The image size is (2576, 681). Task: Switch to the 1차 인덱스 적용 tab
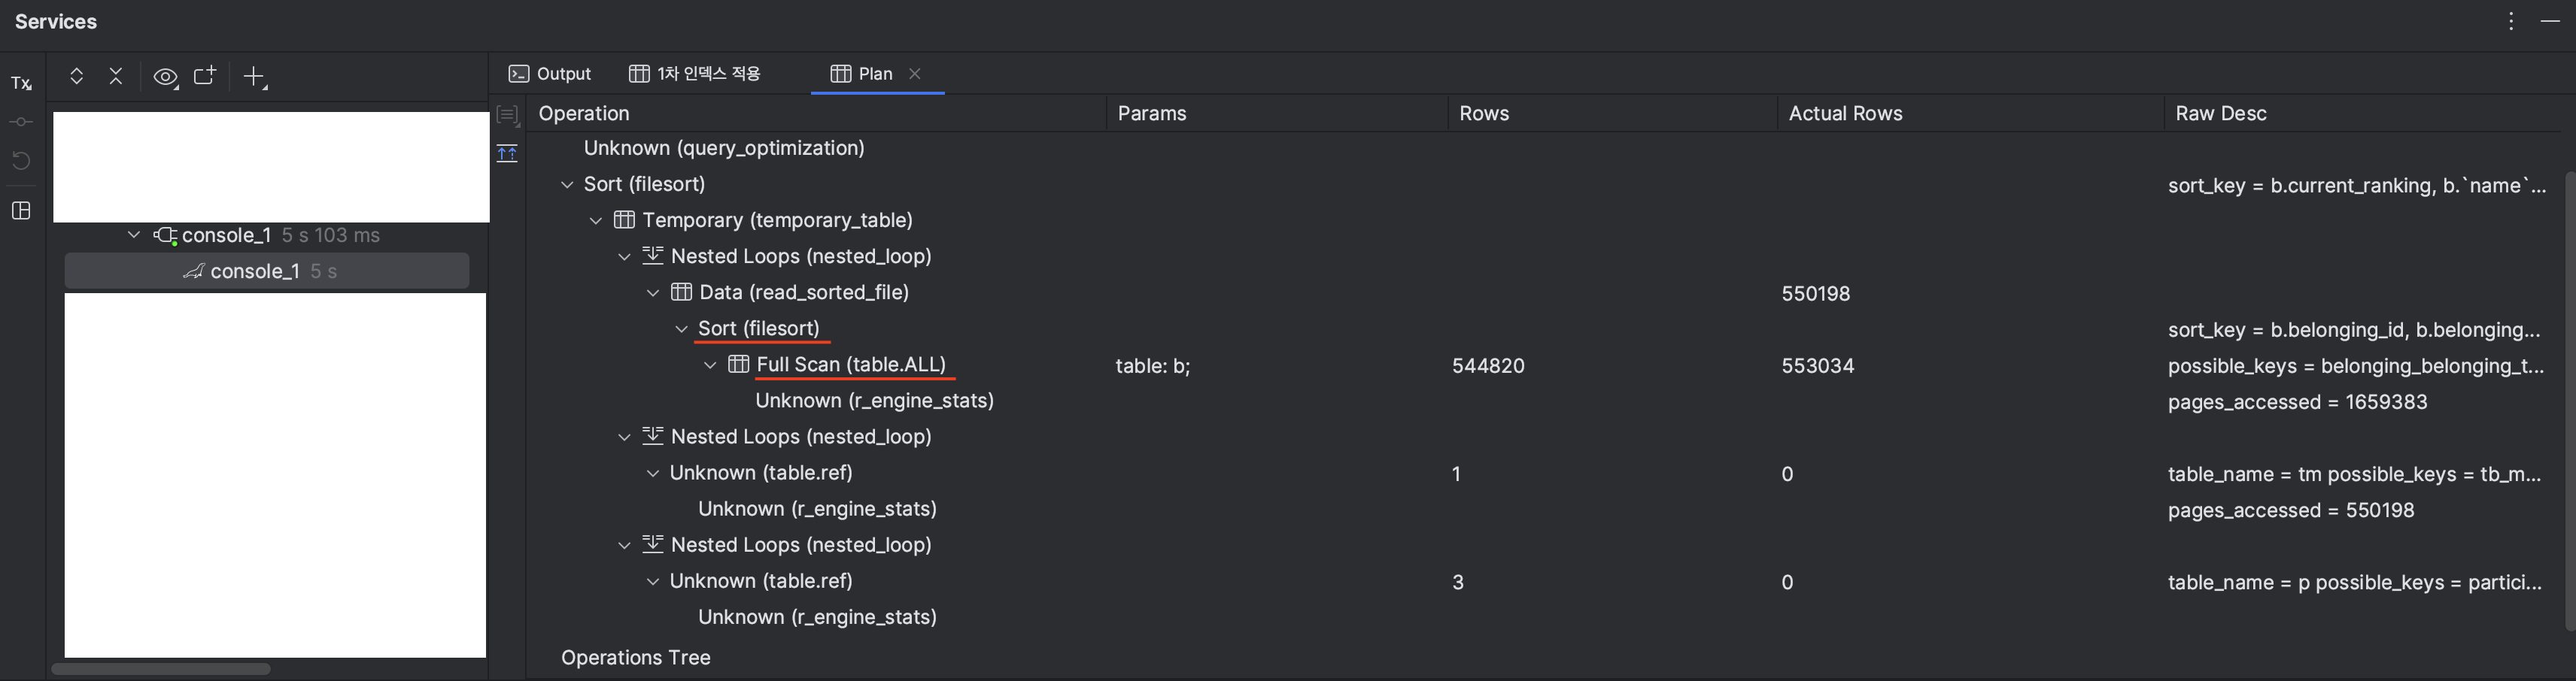tap(695, 74)
